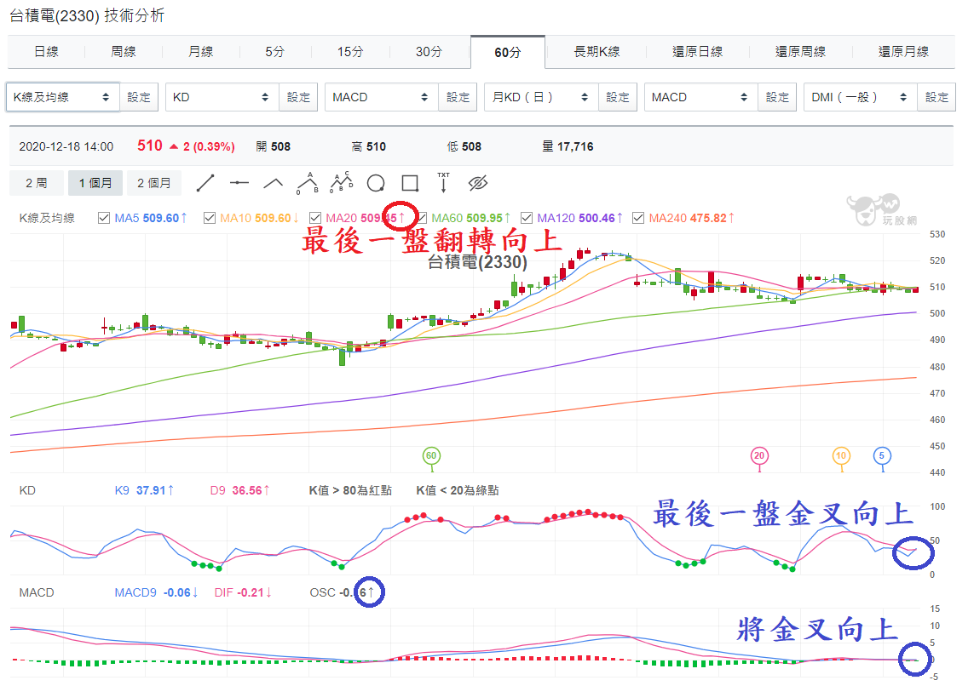Click the D9 36.56 value
Image resolution: width=974 pixels, height=686 pixels.
[x=239, y=490]
